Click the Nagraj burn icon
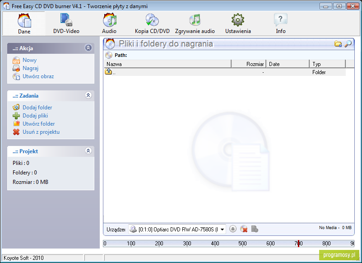 pos(16,68)
